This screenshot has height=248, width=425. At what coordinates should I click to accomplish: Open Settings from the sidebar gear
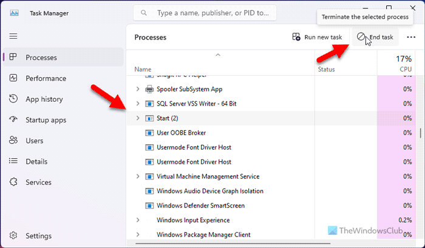click(x=13, y=235)
